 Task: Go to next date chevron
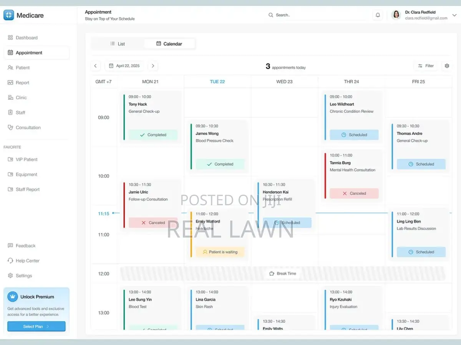153,66
